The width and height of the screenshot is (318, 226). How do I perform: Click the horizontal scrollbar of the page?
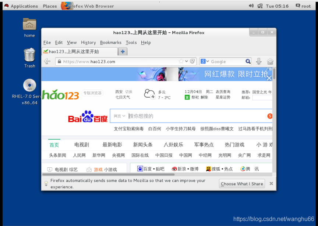point(108,174)
